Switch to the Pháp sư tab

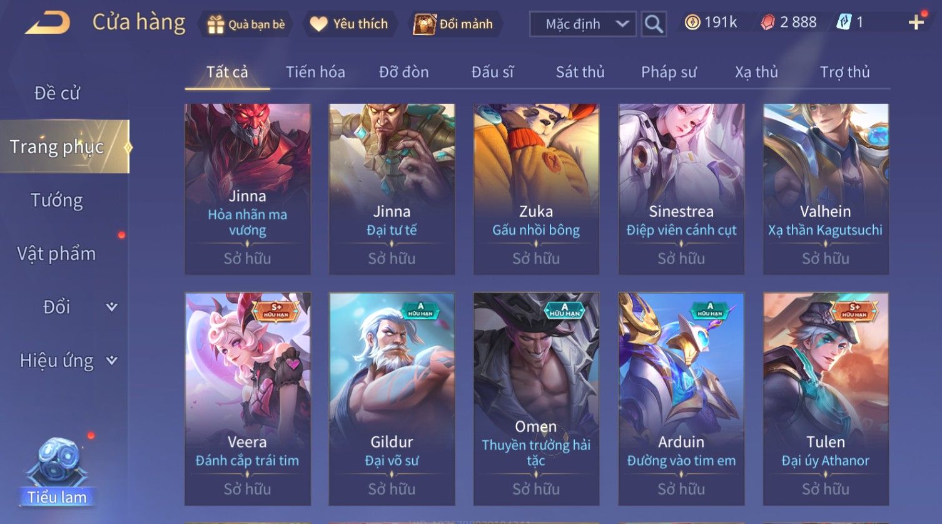click(x=669, y=72)
